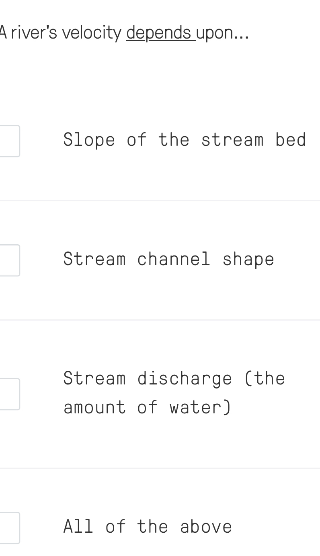Screen dimensions: 320x556
Task: Select the answer 'All of the above'
Action: (x=148, y=527)
